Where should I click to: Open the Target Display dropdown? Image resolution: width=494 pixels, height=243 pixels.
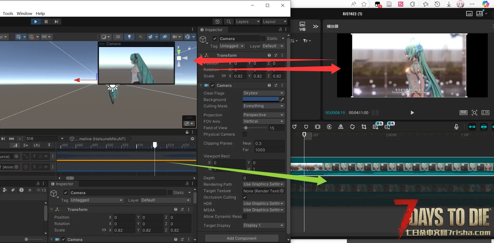click(263, 225)
